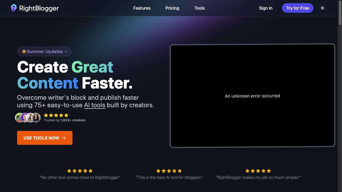The width and height of the screenshot is (342, 192).
Task: Click the An unknown error occurred message
Action: (x=252, y=96)
